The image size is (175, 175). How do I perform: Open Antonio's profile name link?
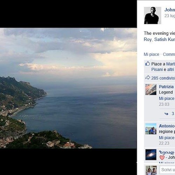pos(167,126)
